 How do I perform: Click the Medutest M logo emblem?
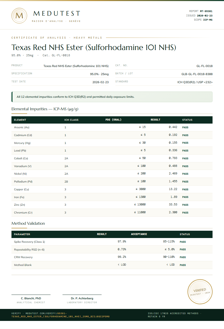[19, 16]
